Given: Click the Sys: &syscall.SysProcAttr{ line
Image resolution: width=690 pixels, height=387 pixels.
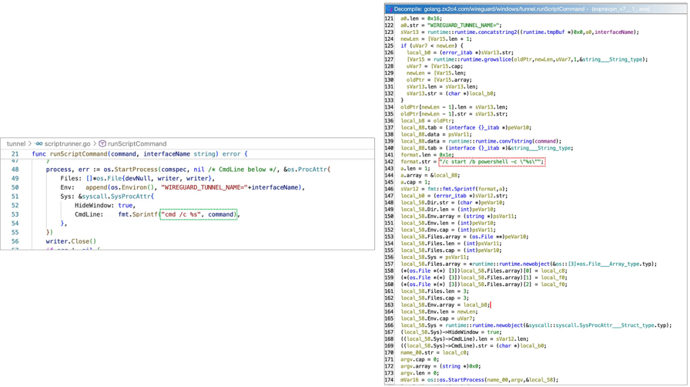Looking at the screenshot, I should pyautogui.click(x=107, y=196).
